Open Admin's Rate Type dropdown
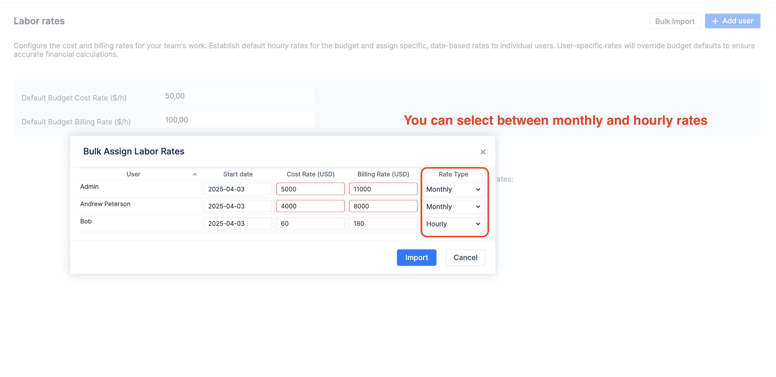This screenshot has height=377, width=776. (453, 189)
